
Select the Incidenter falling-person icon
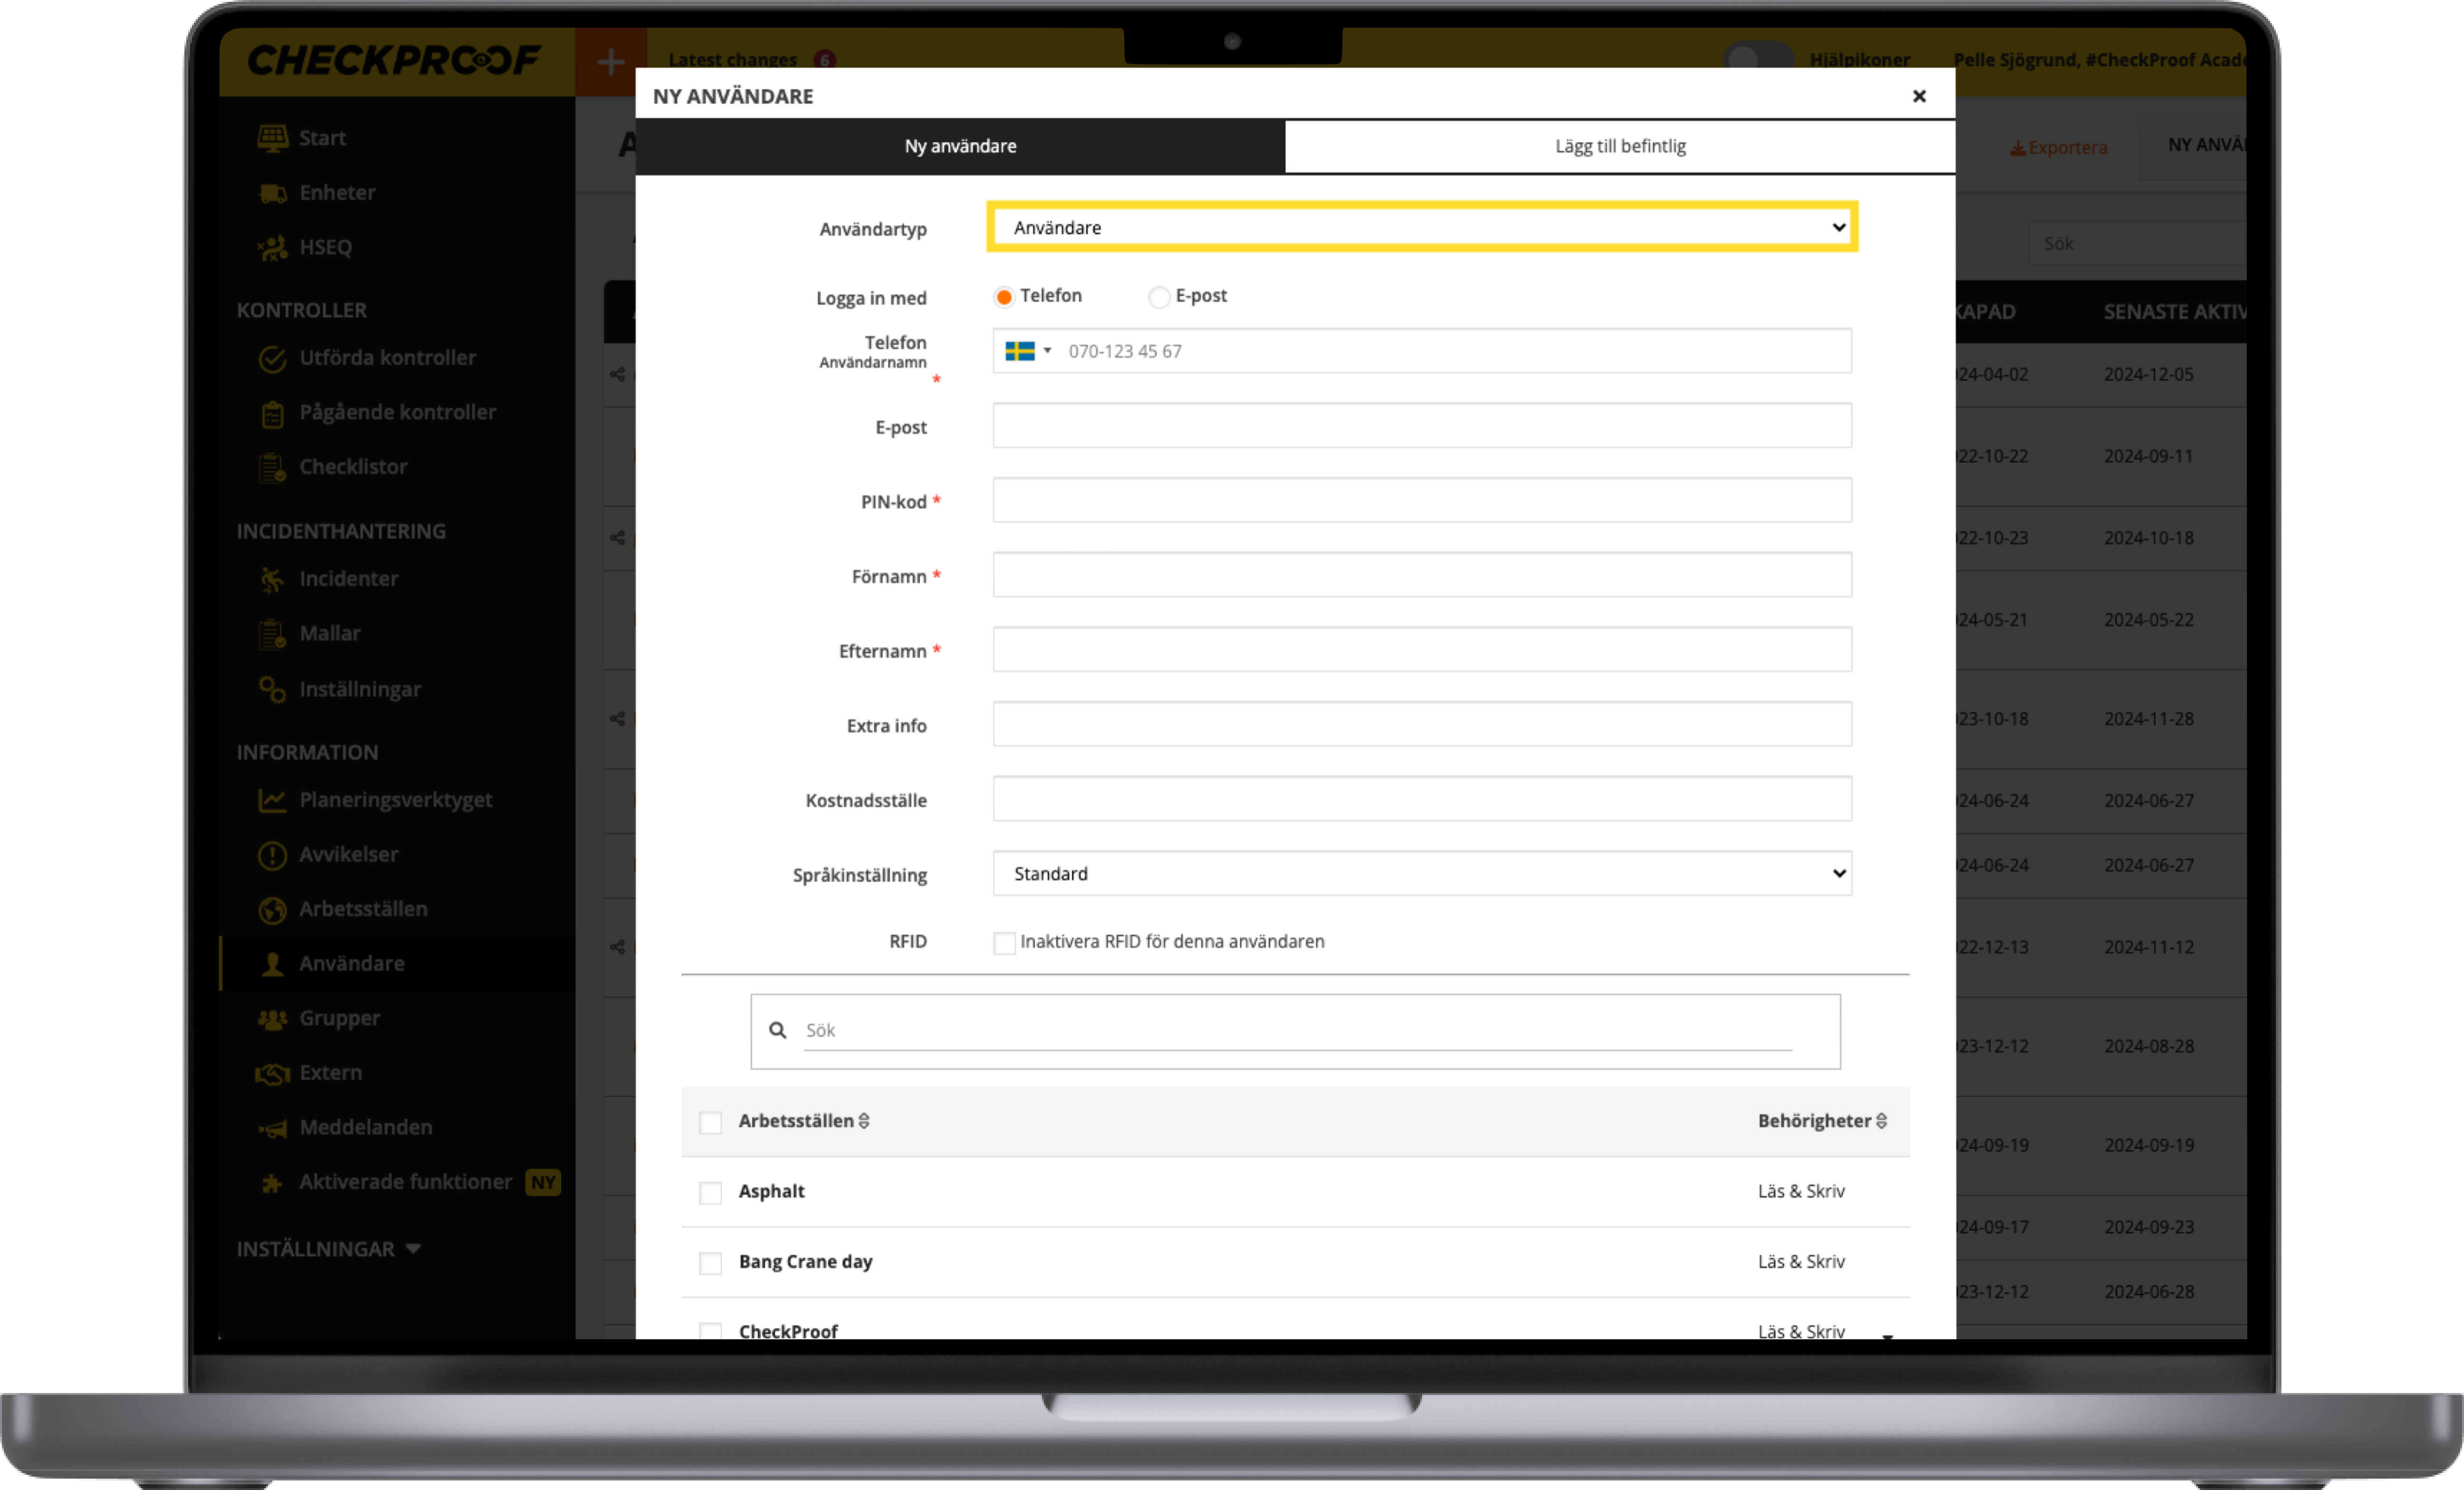point(272,579)
